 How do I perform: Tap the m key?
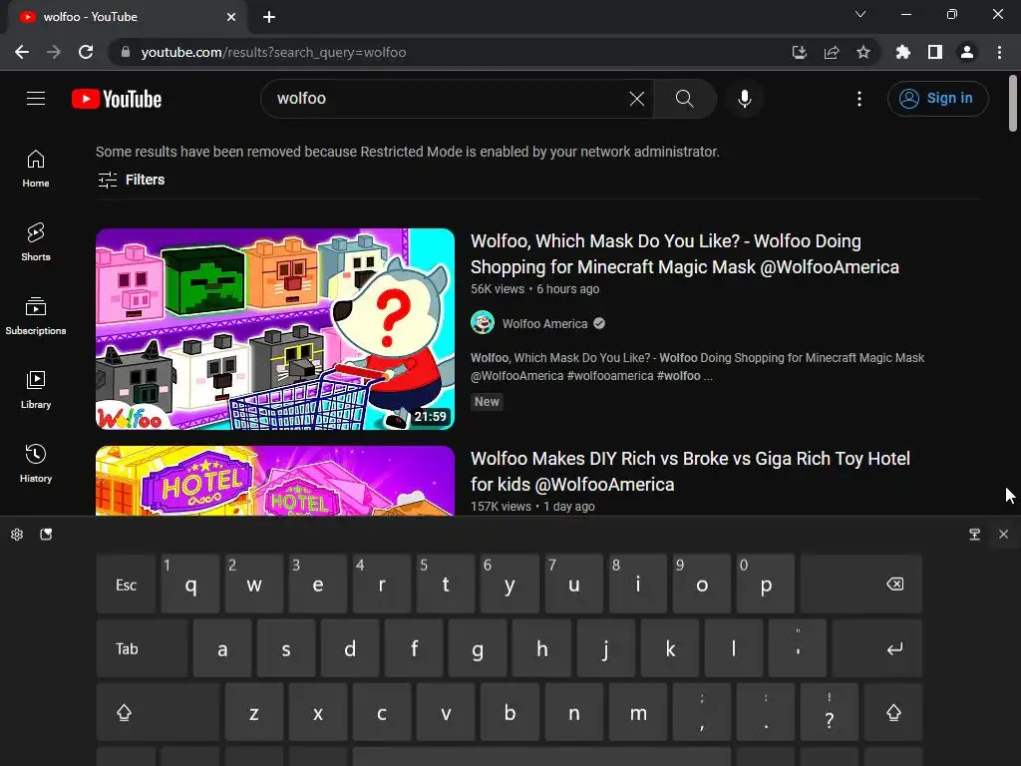point(638,712)
